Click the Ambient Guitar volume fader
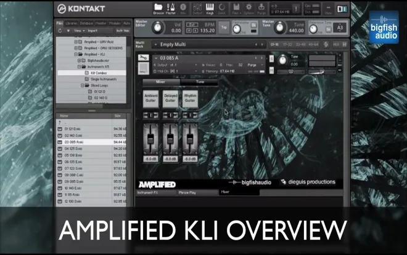Image resolution: width=407 pixels, height=255 pixels. pyautogui.click(x=150, y=139)
